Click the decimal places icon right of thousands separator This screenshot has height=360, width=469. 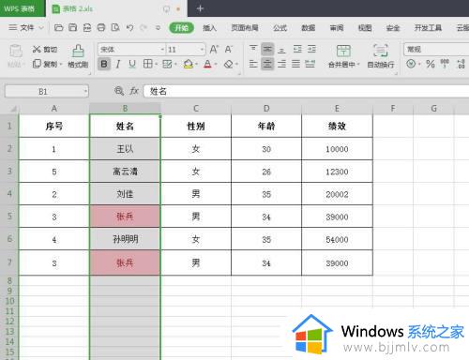(x=461, y=64)
